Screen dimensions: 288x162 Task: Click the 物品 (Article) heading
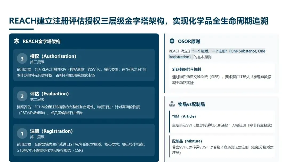coord(184,116)
